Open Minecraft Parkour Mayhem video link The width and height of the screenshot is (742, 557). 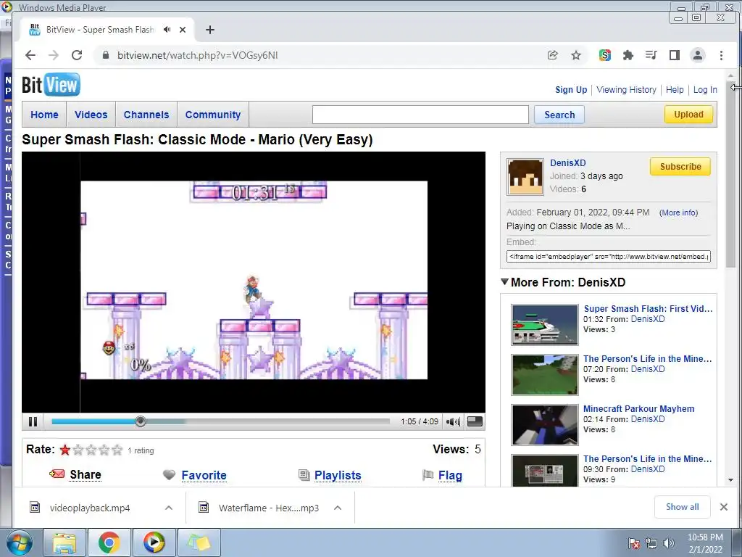(638, 409)
